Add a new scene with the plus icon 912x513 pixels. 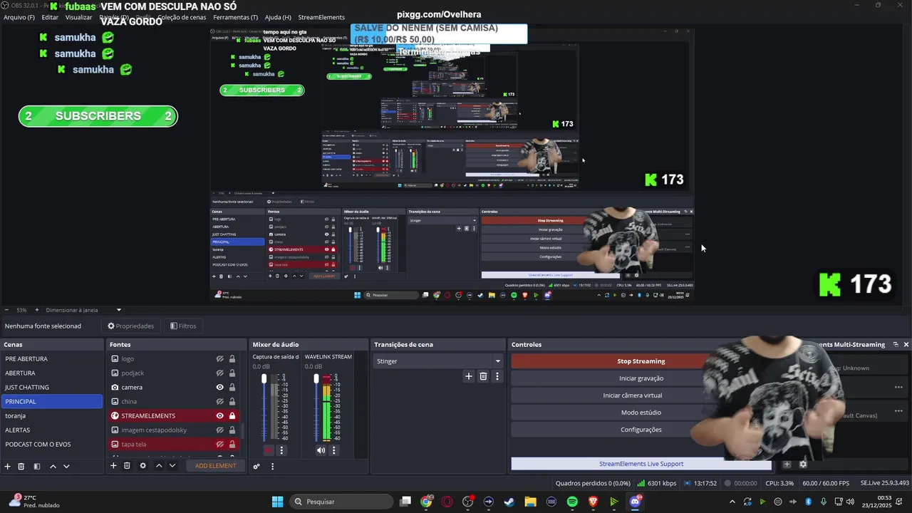pos(8,466)
